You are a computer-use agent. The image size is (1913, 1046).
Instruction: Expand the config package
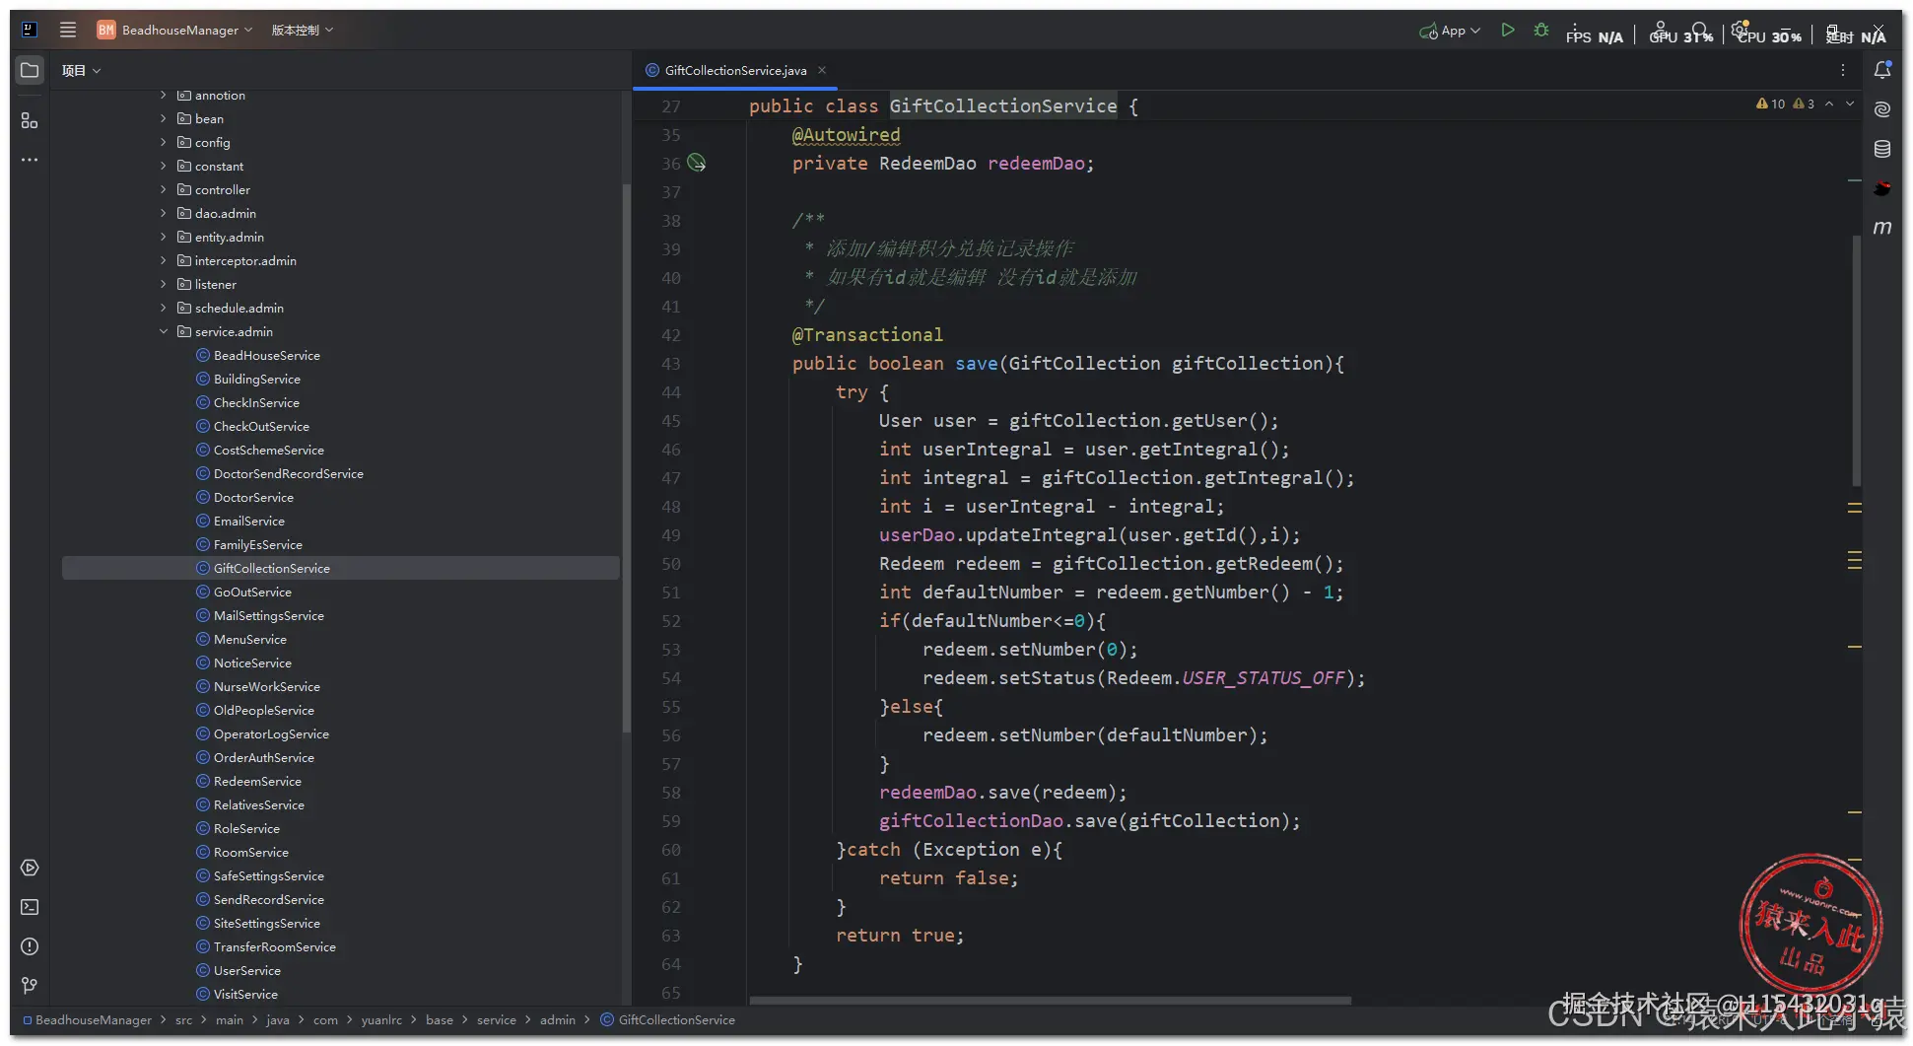coord(164,142)
